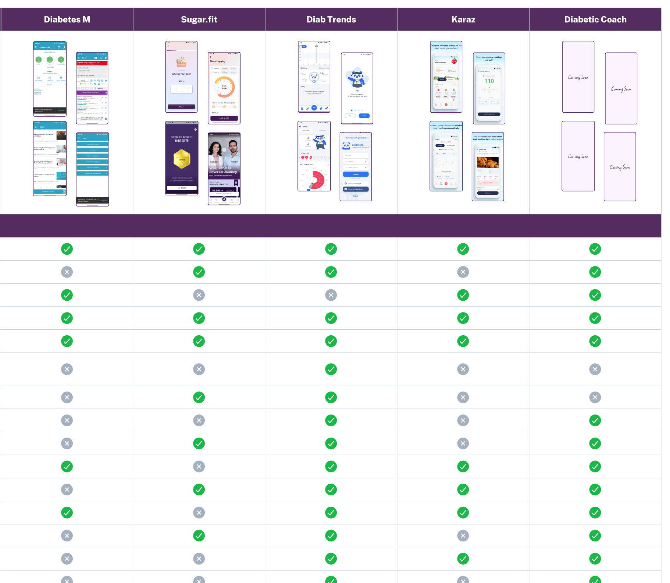Click Diabetes M's gray cross in second feature row
Screen dimensions: 670x583
67,272
